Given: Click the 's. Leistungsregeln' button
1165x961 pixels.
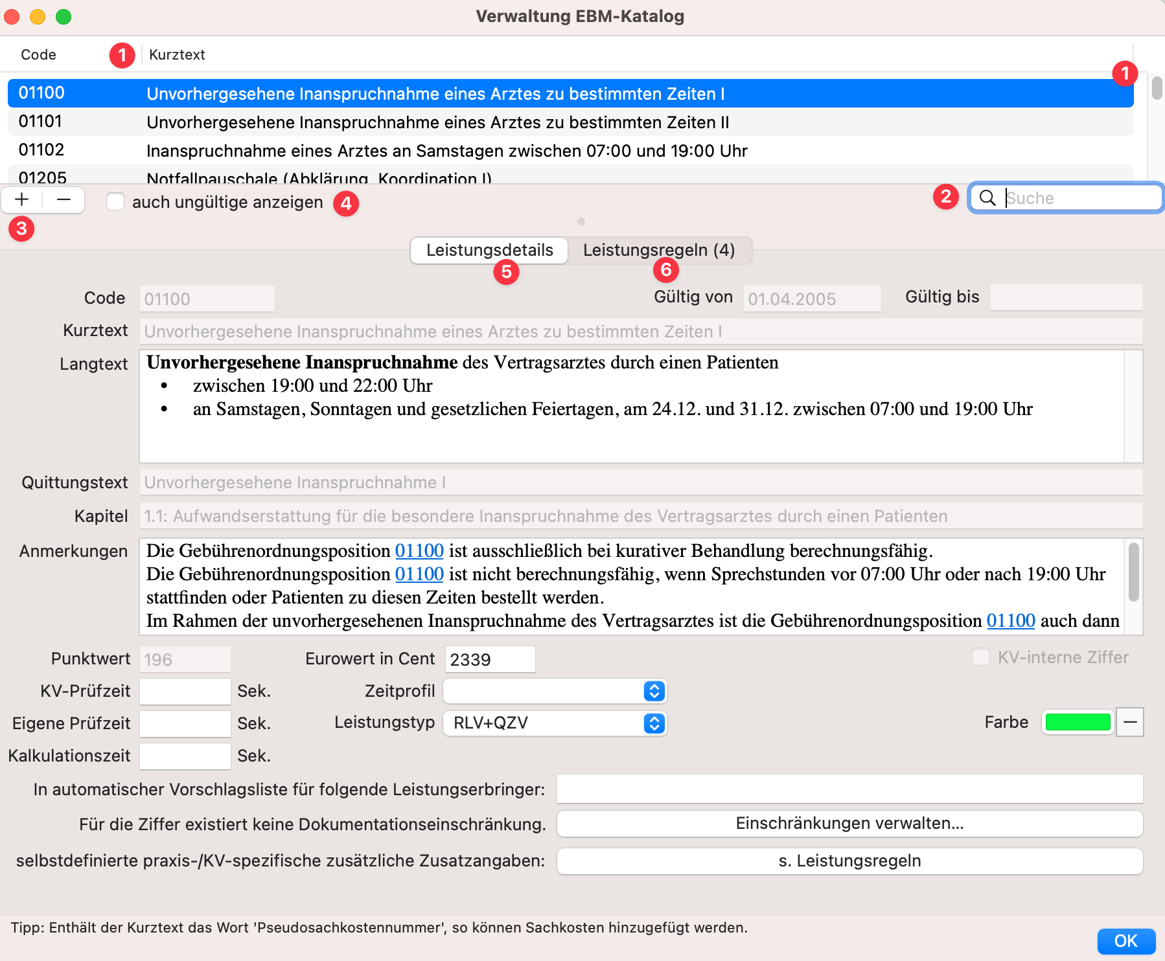Looking at the screenshot, I should pyautogui.click(x=850, y=861).
